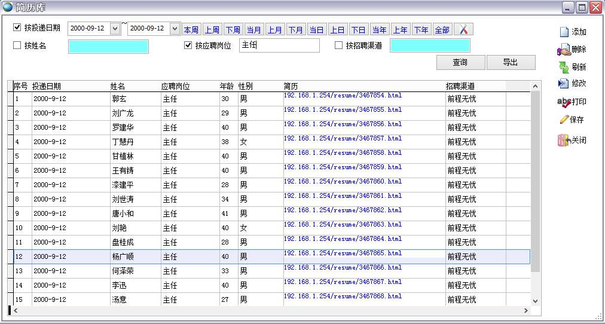Viewport: 605px width, 324px height.
Task: Select the 全部 date shortcut
Action: click(442, 30)
